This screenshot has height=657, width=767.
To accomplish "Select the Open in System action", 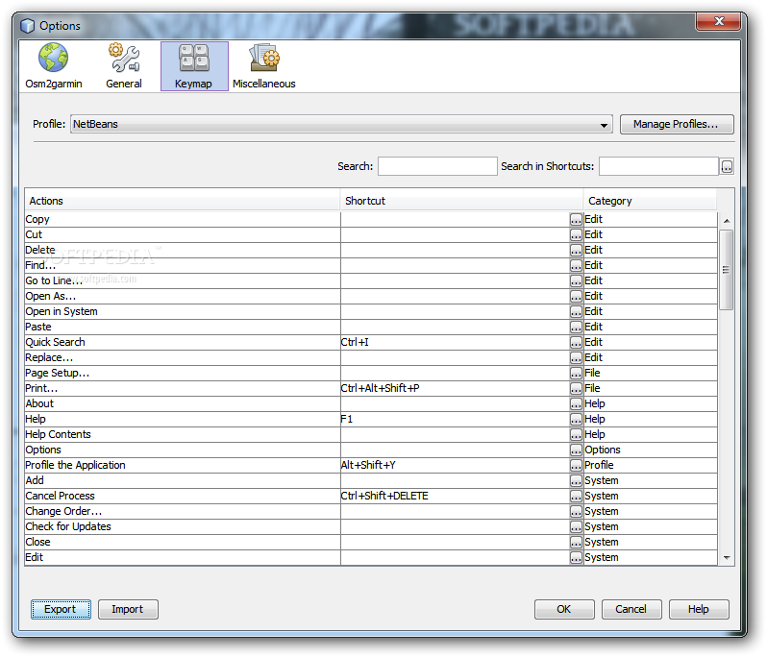I will pyautogui.click(x=183, y=312).
